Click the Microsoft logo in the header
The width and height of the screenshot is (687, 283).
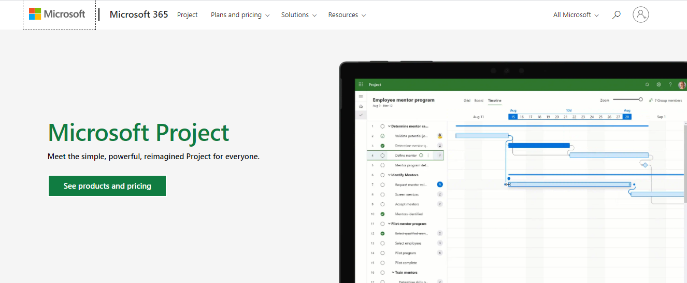[x=58, y=15]
